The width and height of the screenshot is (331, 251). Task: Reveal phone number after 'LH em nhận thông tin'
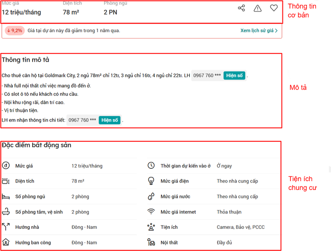[x=109, y=120]
